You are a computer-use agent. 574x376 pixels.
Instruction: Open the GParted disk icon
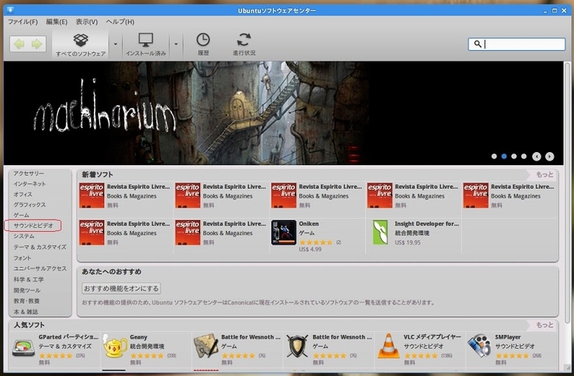coord(24,348)
